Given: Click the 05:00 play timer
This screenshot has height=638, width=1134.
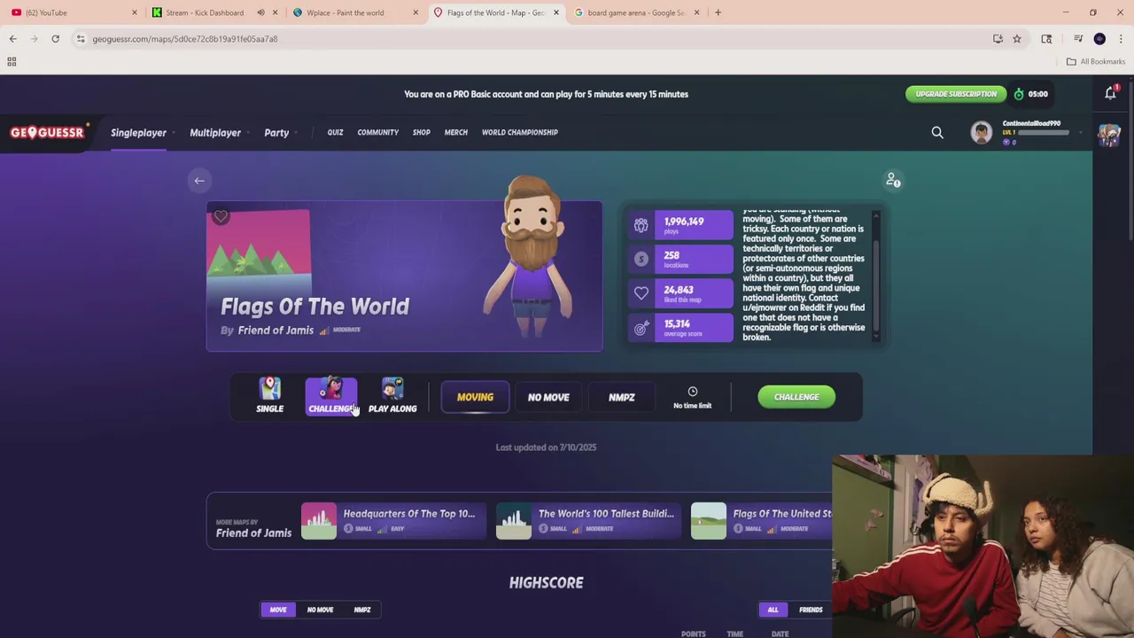Looking at the screenshot, I should click(1031, 94).
